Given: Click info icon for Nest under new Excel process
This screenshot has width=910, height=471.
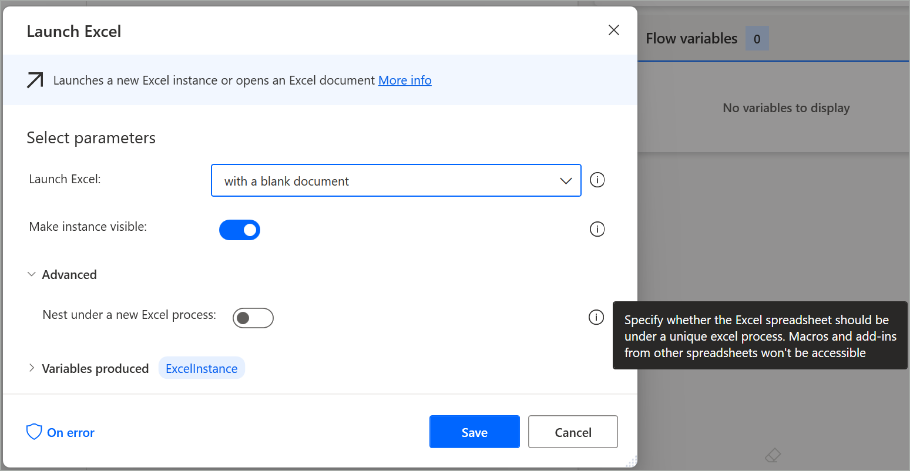Looking at the screenshot, I should click(x=596, y=318).
